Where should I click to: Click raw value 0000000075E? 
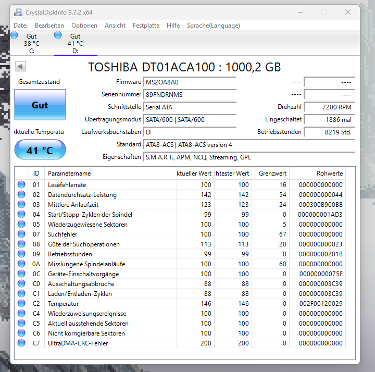(321, 274)
